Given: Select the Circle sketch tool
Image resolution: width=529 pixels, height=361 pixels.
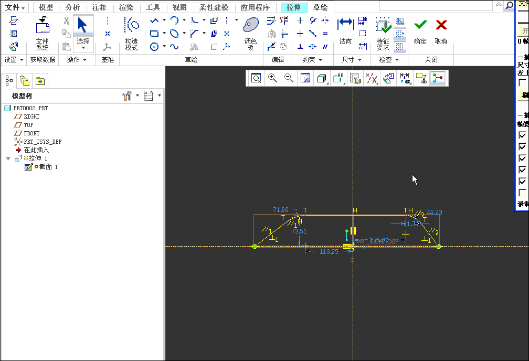Looking at the screenshot, I should click(x=154, y=47).
